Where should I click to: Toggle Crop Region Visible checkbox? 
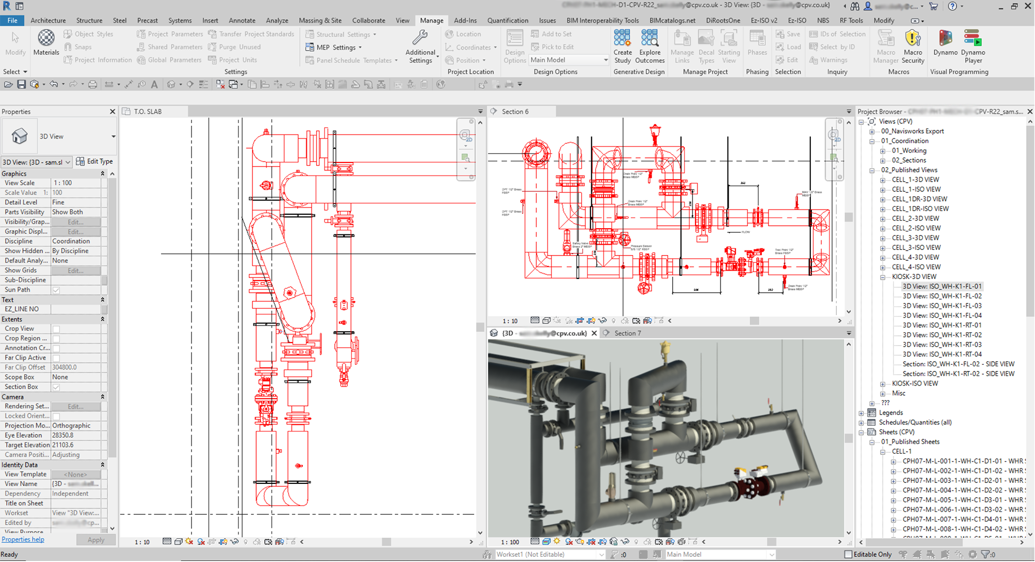[56, 339]
